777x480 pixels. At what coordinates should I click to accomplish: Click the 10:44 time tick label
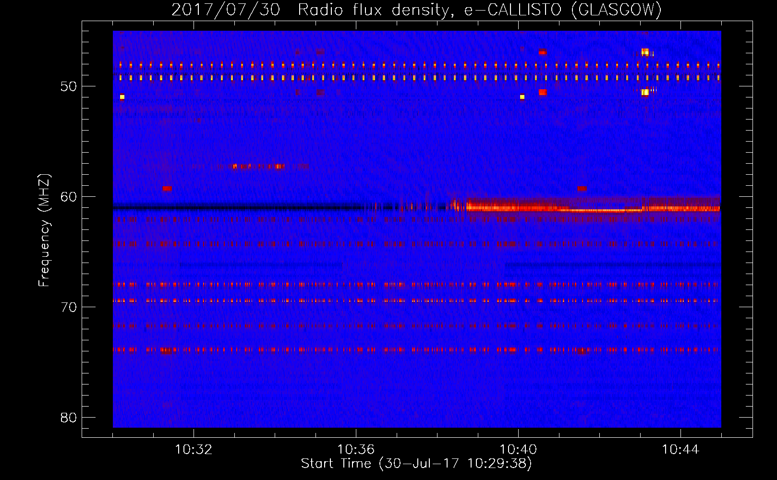(x=680, y=449)
